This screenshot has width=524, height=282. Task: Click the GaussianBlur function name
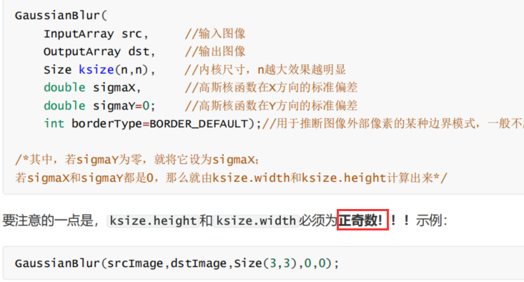coord(57,16)
